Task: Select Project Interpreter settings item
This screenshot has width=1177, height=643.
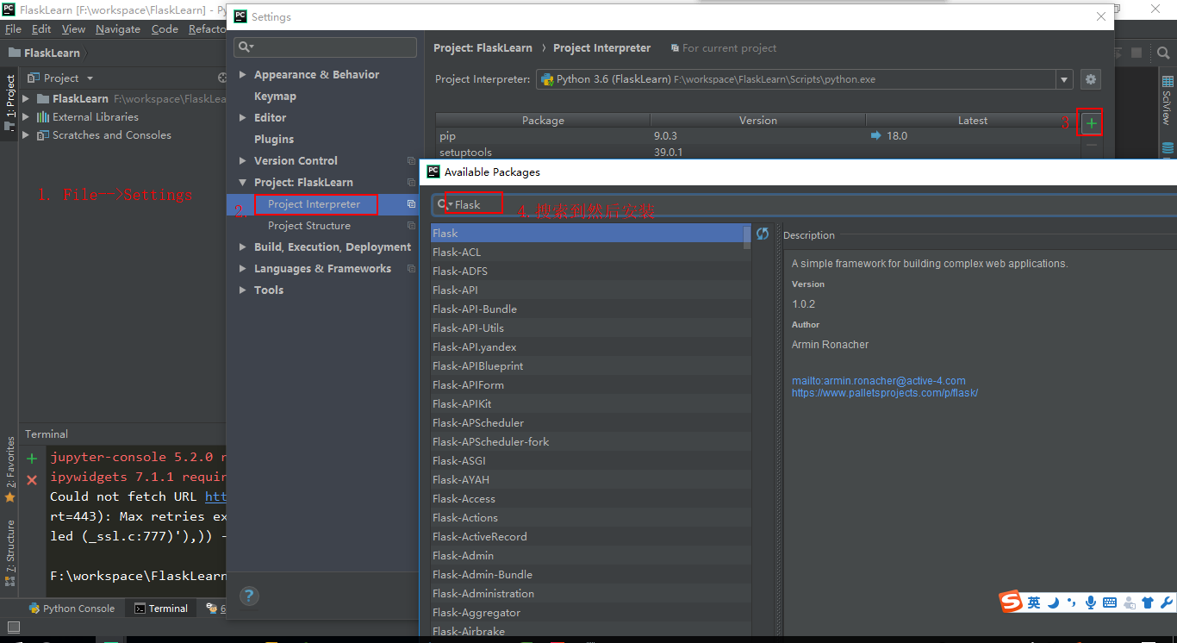Action: tap(314, 204)
